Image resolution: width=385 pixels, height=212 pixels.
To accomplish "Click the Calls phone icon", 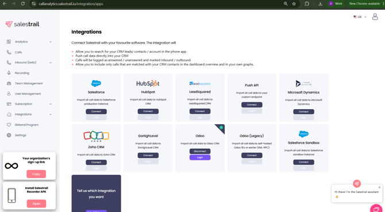I will [9, 52].
